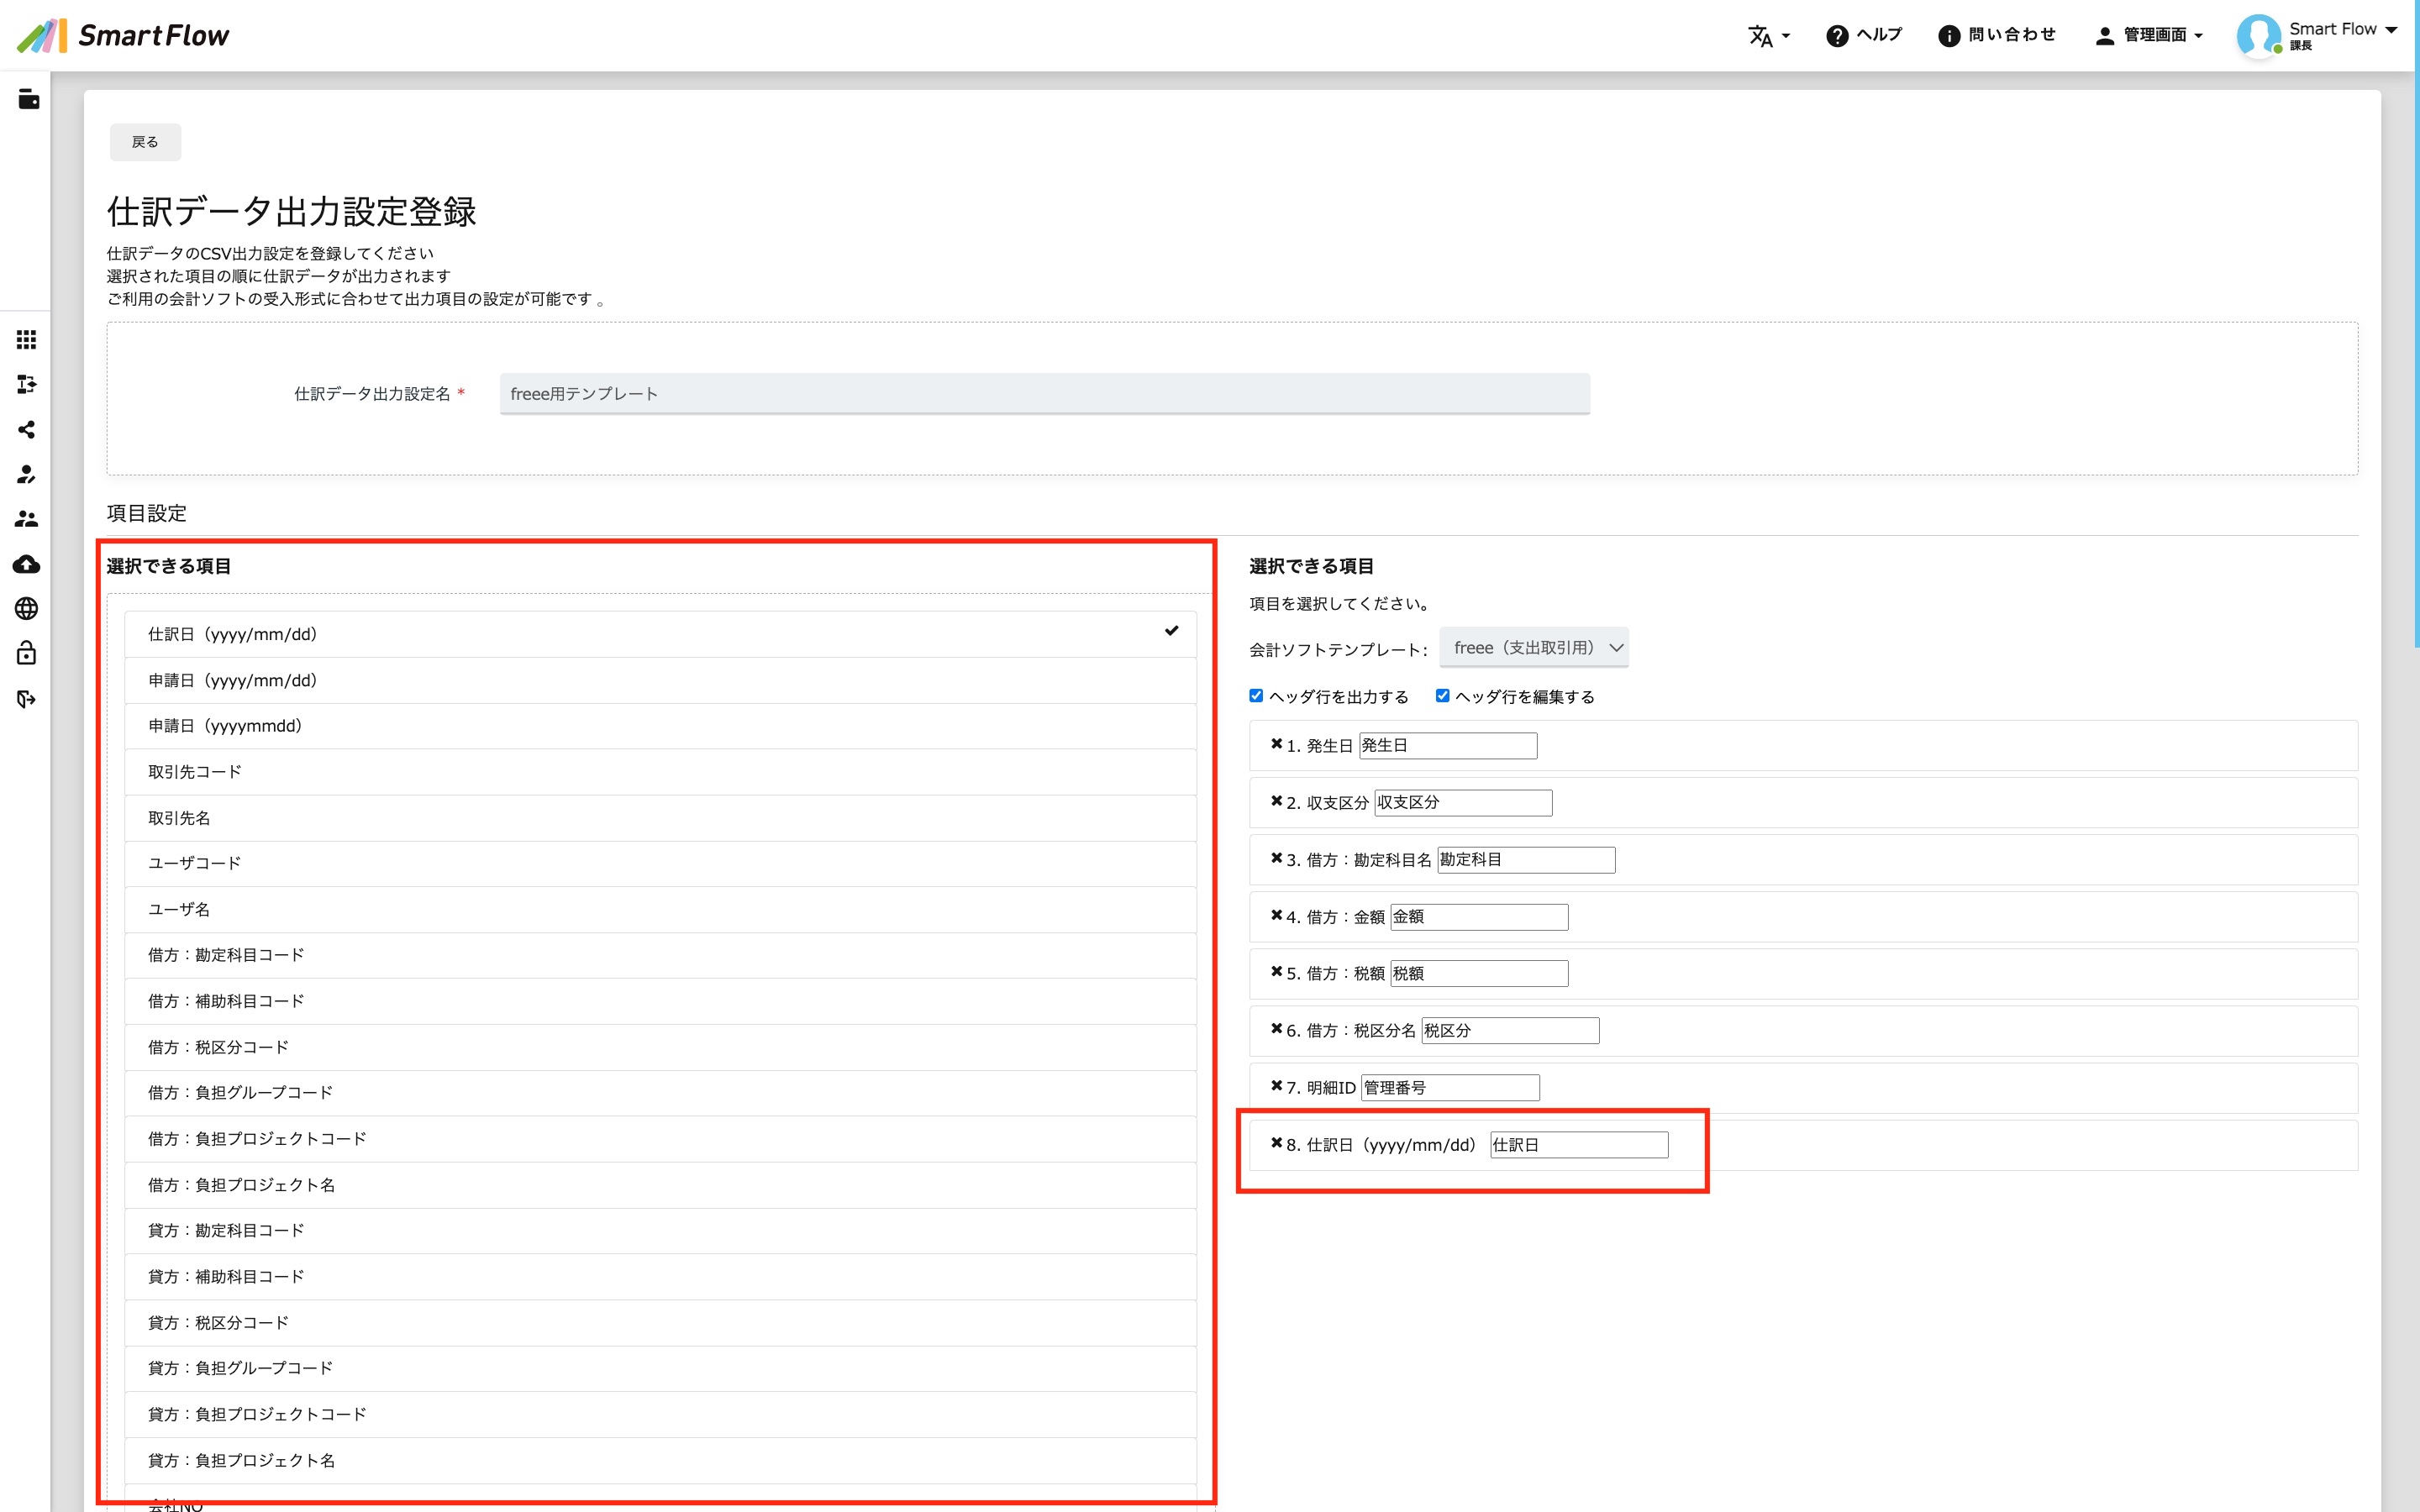2420x1512 pixels.
Task: Expand the Smart Flow account dropdown arrow
Action: tap(2391, 30)
